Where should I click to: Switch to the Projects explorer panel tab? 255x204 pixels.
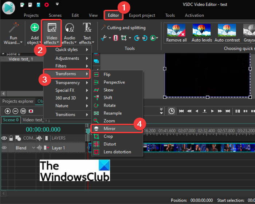pyautogui.click(x=18, y=101)
